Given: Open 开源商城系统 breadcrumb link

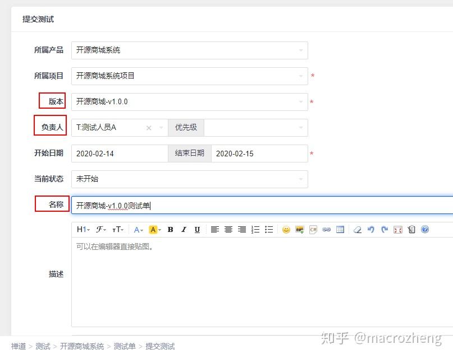Looking at the screenshot, I should point(82,346).
